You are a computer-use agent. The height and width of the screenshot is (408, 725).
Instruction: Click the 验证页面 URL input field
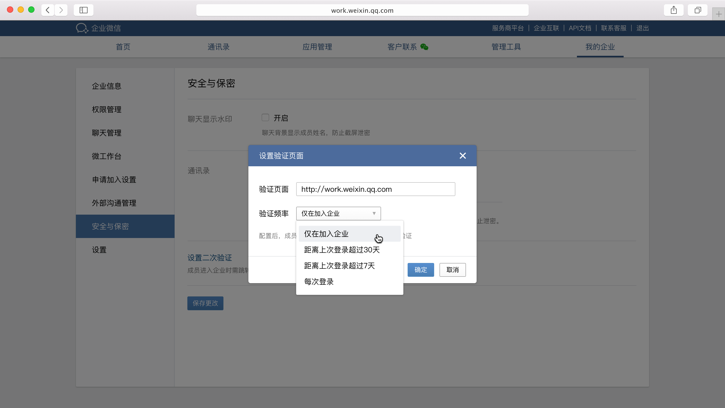pyautogui.click(x=376, y=189)
